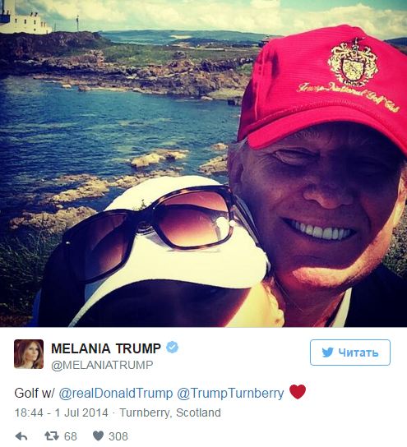Click the retweet icon
The height and width of the screenshot is (447, 407).
(52, 435)
